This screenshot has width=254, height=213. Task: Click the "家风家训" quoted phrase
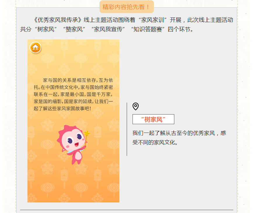(x=153, y=20)
